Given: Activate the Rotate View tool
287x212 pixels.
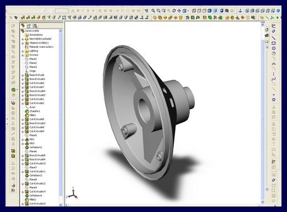Looking at the screenshot, I should pos(174,11).
